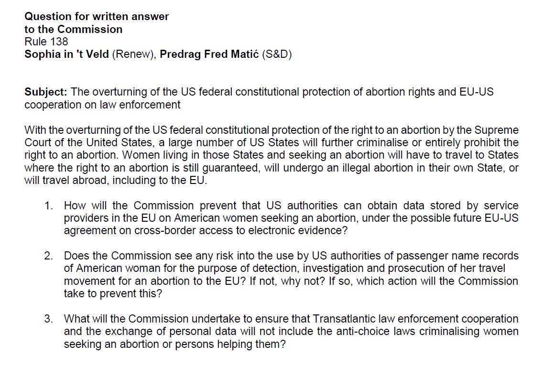Select the name 'Sophia in 't Veld'
Screen dimensions: 554x367
click(x=67, y=54)
